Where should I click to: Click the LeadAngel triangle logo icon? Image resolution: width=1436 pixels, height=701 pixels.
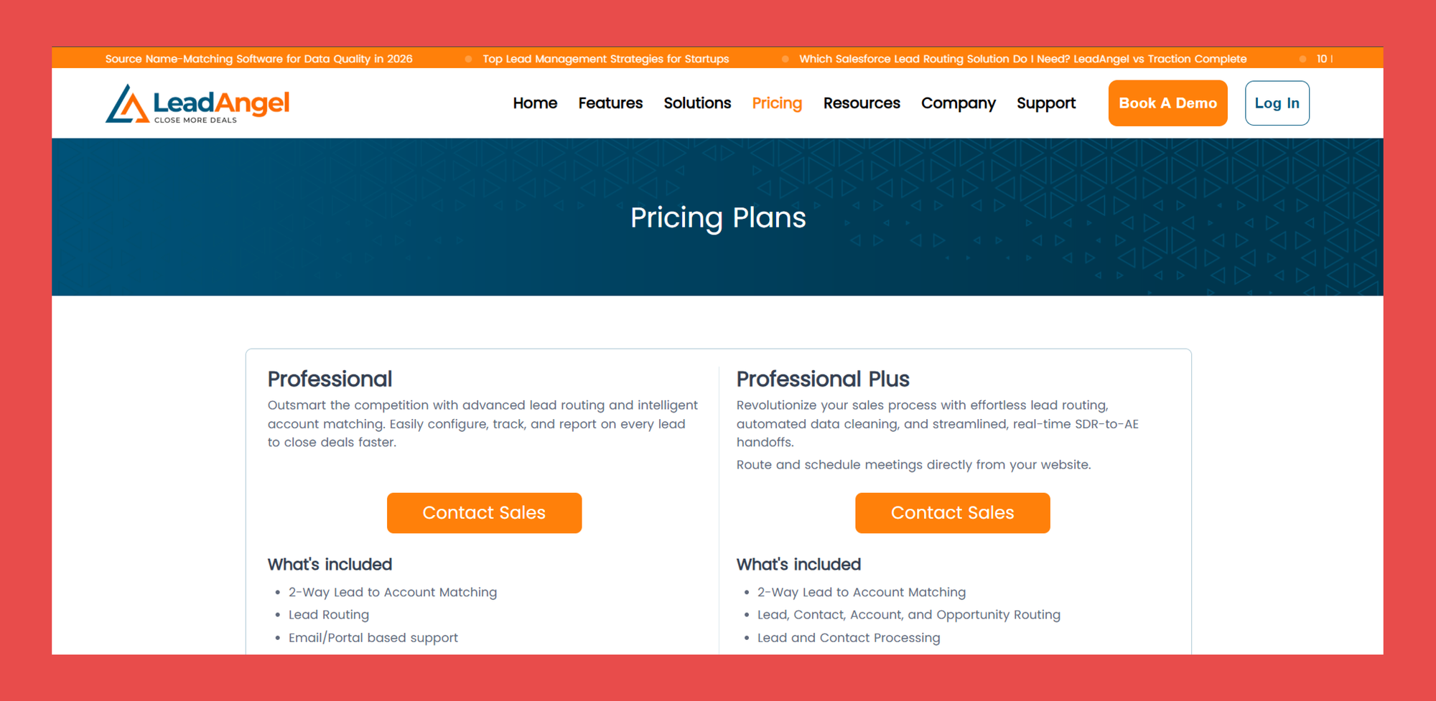pyautogui.click(x=126, y=103)
